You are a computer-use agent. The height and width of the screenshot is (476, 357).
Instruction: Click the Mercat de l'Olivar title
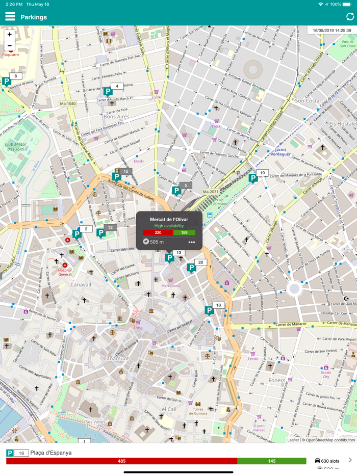point(169,219)
